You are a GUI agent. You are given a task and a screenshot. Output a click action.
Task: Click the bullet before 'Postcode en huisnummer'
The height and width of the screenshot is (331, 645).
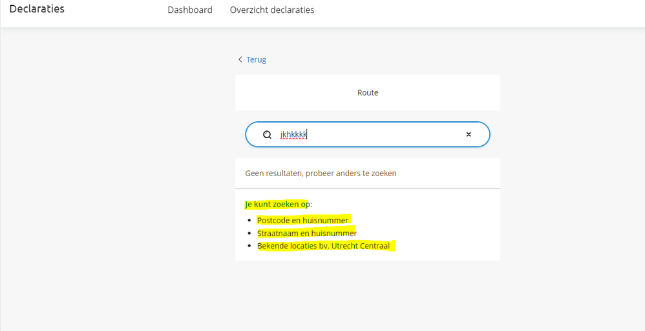coord(249,220)
